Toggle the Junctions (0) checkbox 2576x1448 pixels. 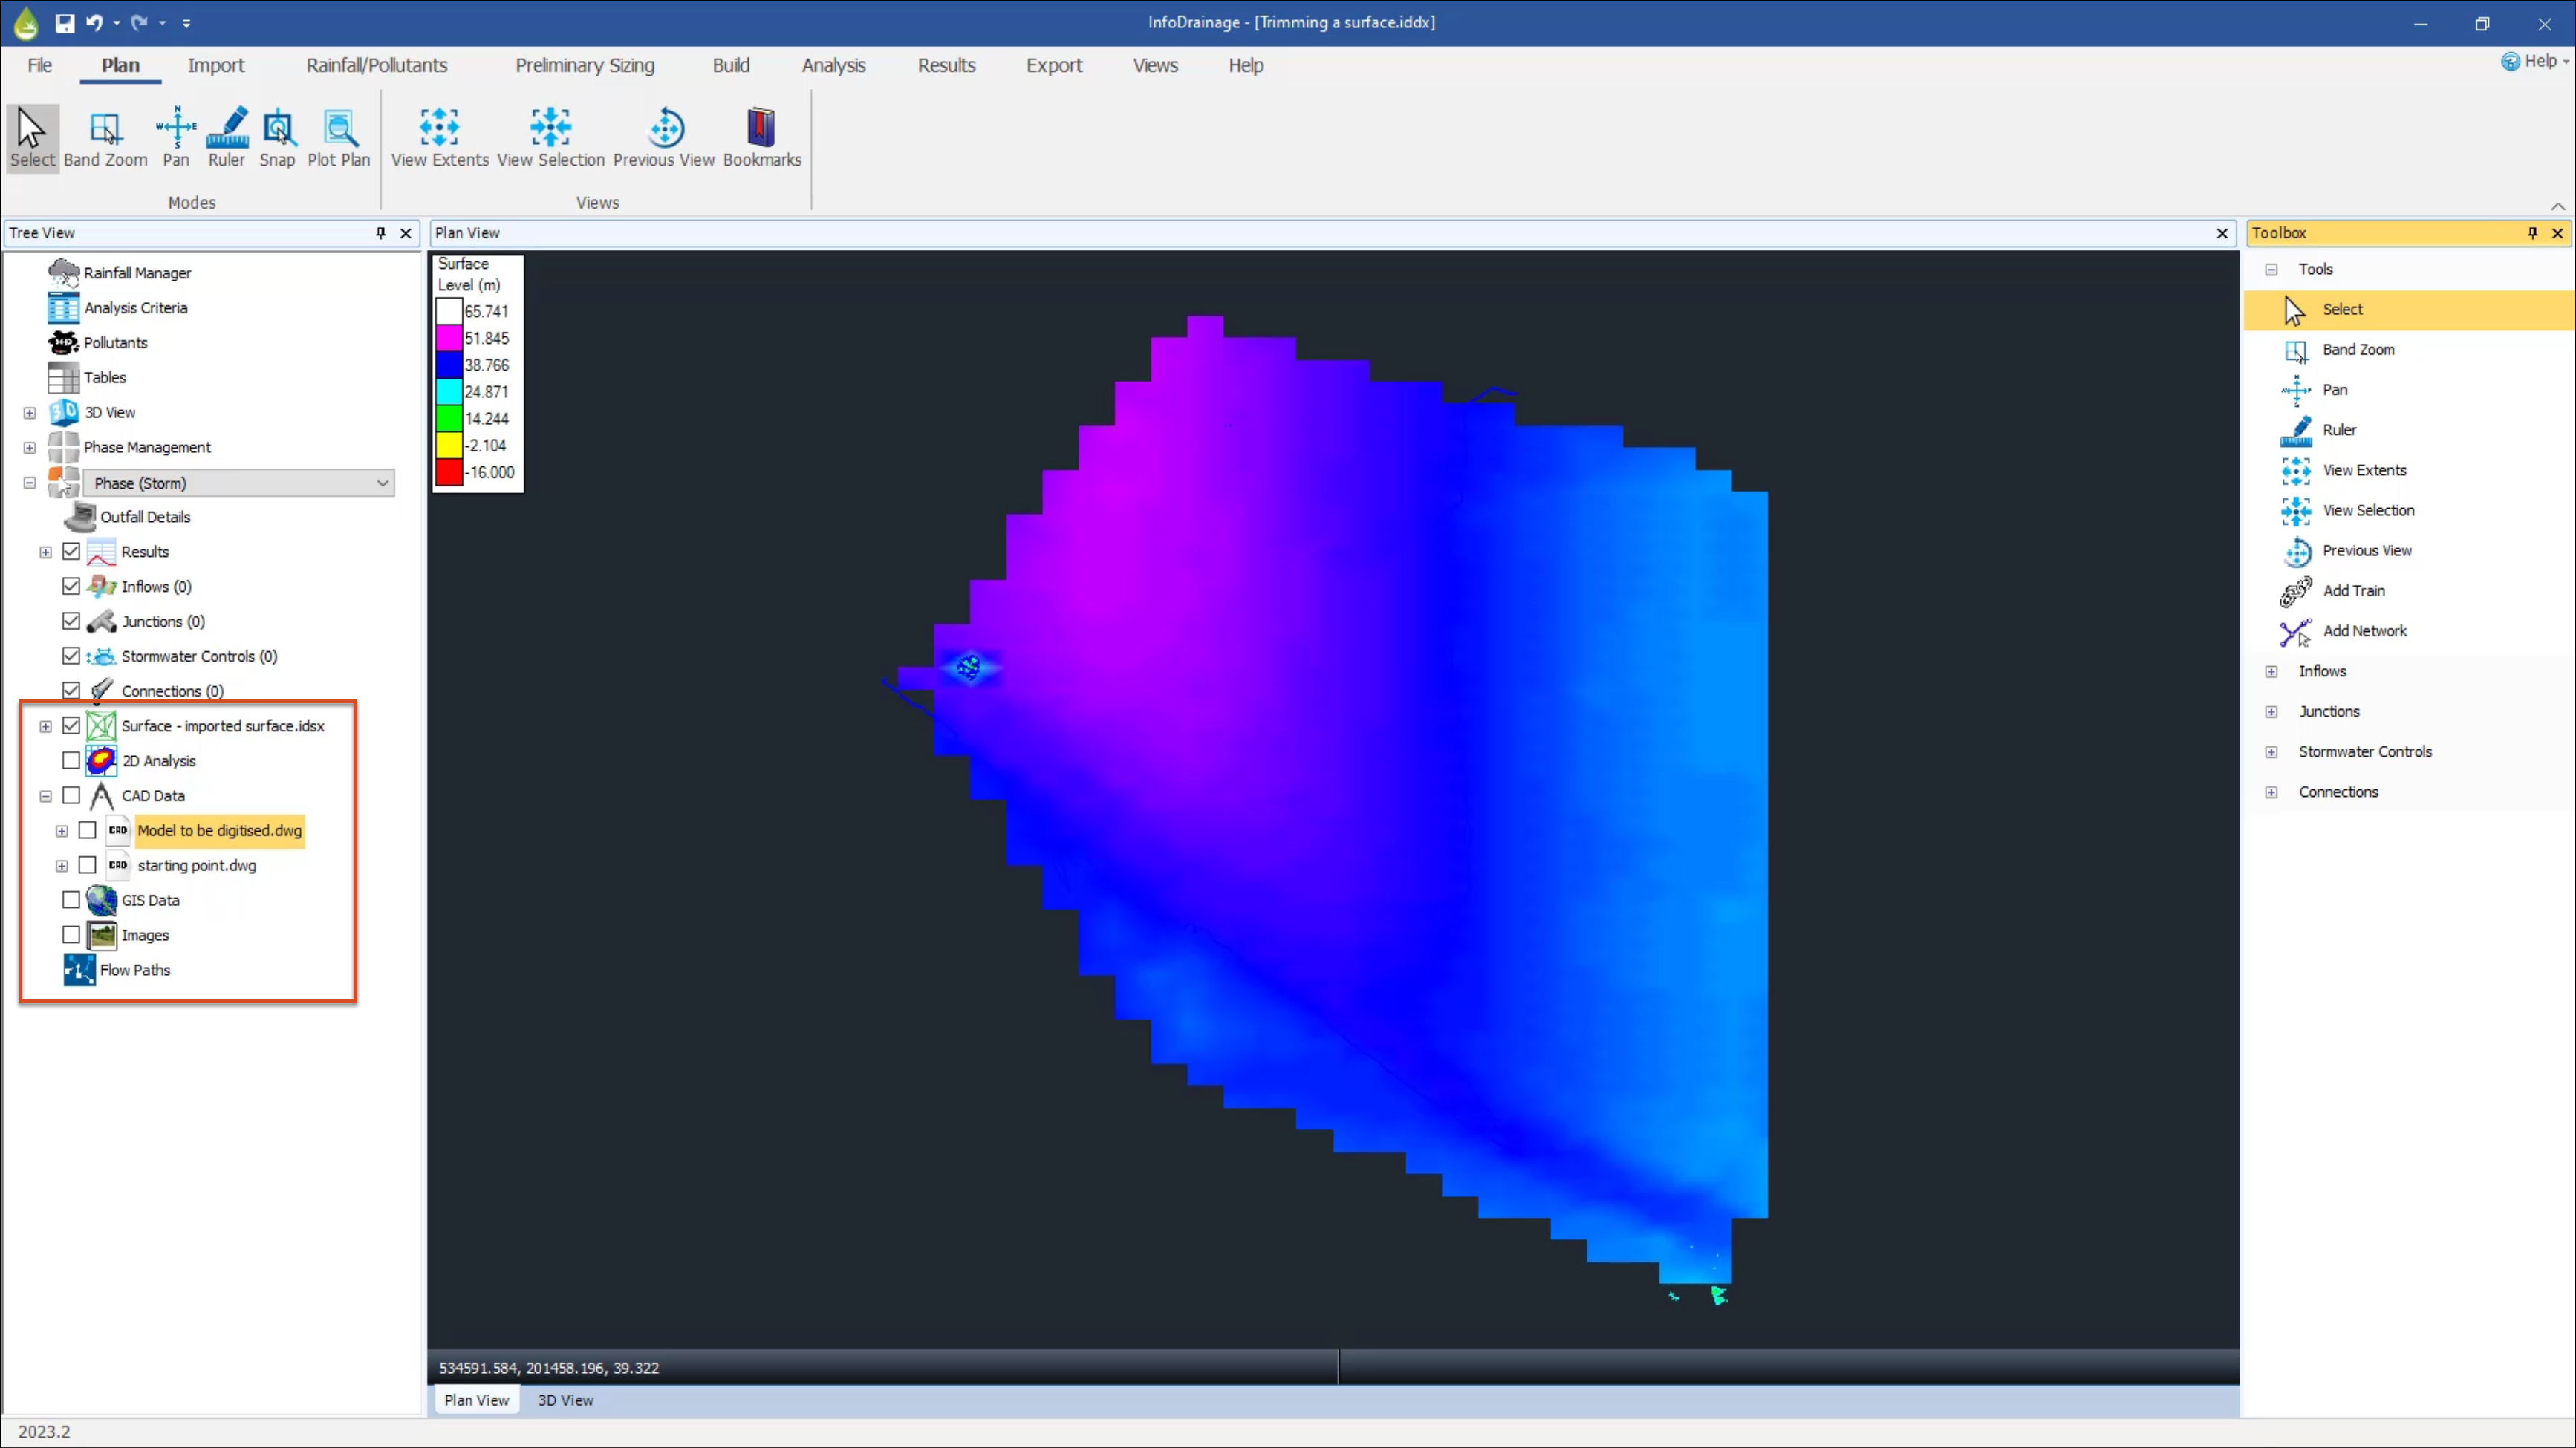(x=71, y=621)
